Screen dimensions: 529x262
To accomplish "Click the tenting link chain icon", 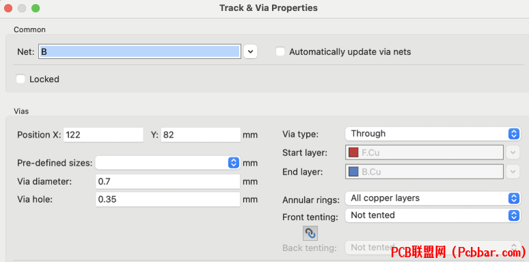I will pos(310,233).
